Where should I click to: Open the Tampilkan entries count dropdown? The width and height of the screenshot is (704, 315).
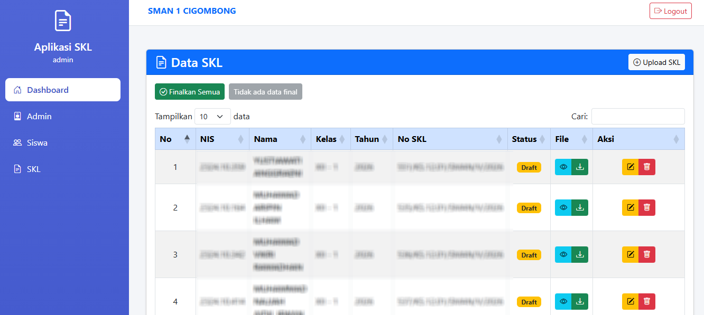click(212, 117)
